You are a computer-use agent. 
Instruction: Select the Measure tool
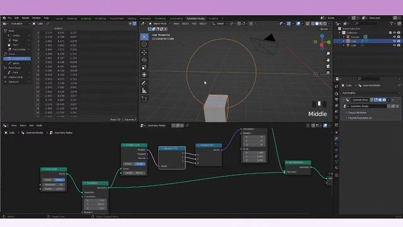(144, 91)
